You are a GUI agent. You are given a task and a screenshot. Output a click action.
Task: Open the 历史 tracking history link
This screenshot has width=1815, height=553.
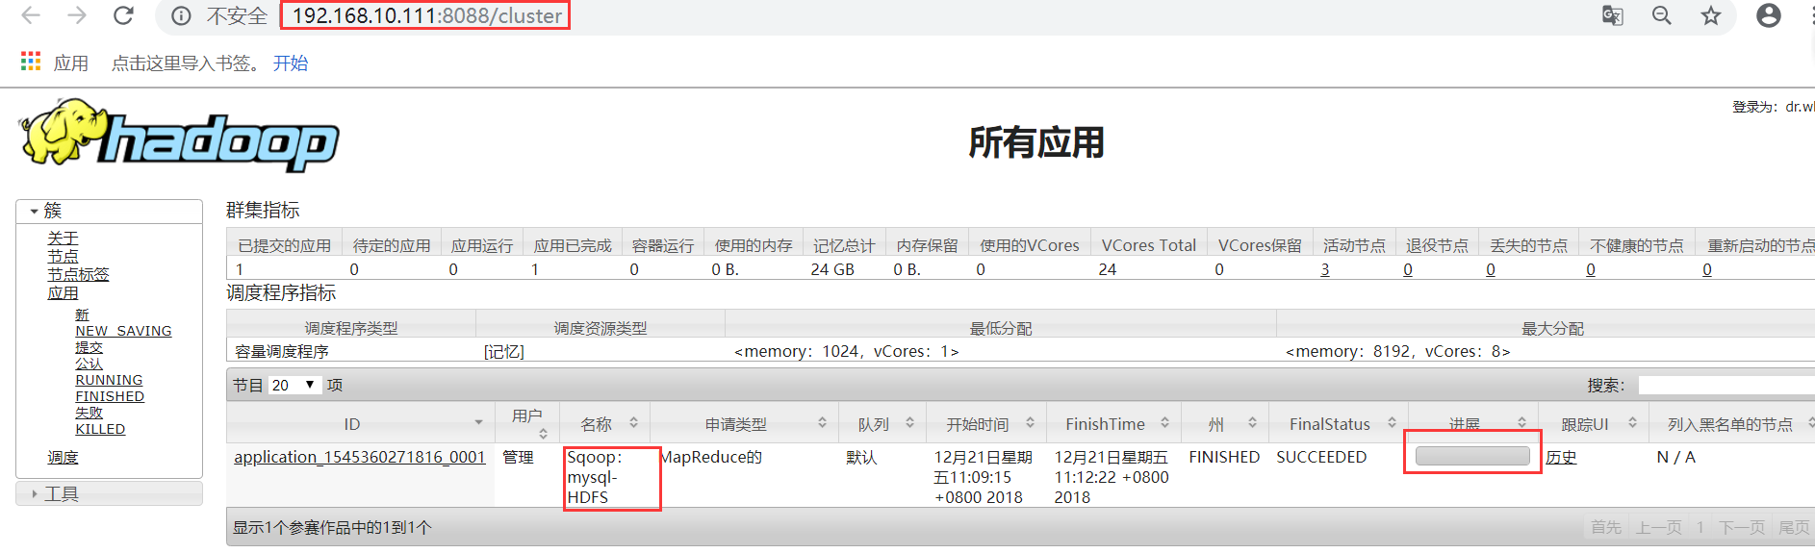pyautogui.click(x=1562, y=458)
